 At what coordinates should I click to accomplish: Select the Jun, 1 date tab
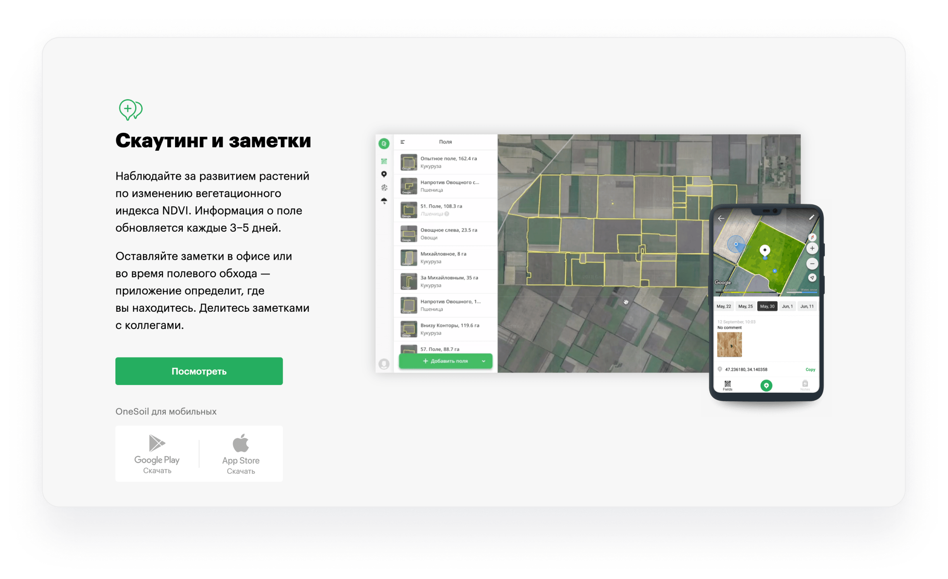[787, 306]
